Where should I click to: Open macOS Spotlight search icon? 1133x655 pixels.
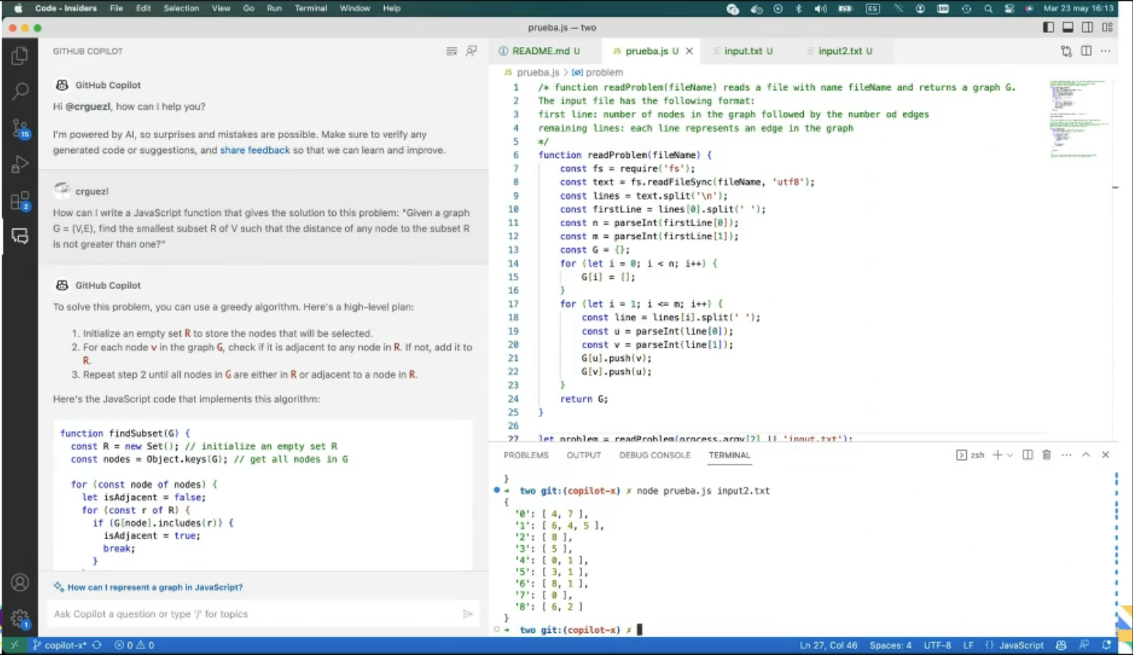coord(988,9)
